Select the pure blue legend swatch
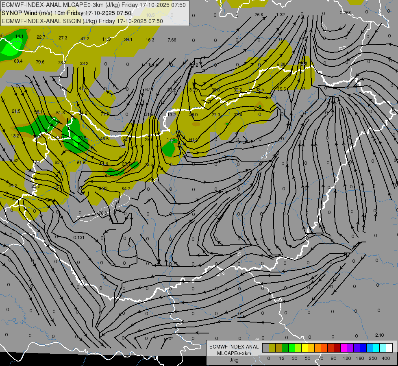The height and width of the screenshot is (366, 398). tap(363, 348)
